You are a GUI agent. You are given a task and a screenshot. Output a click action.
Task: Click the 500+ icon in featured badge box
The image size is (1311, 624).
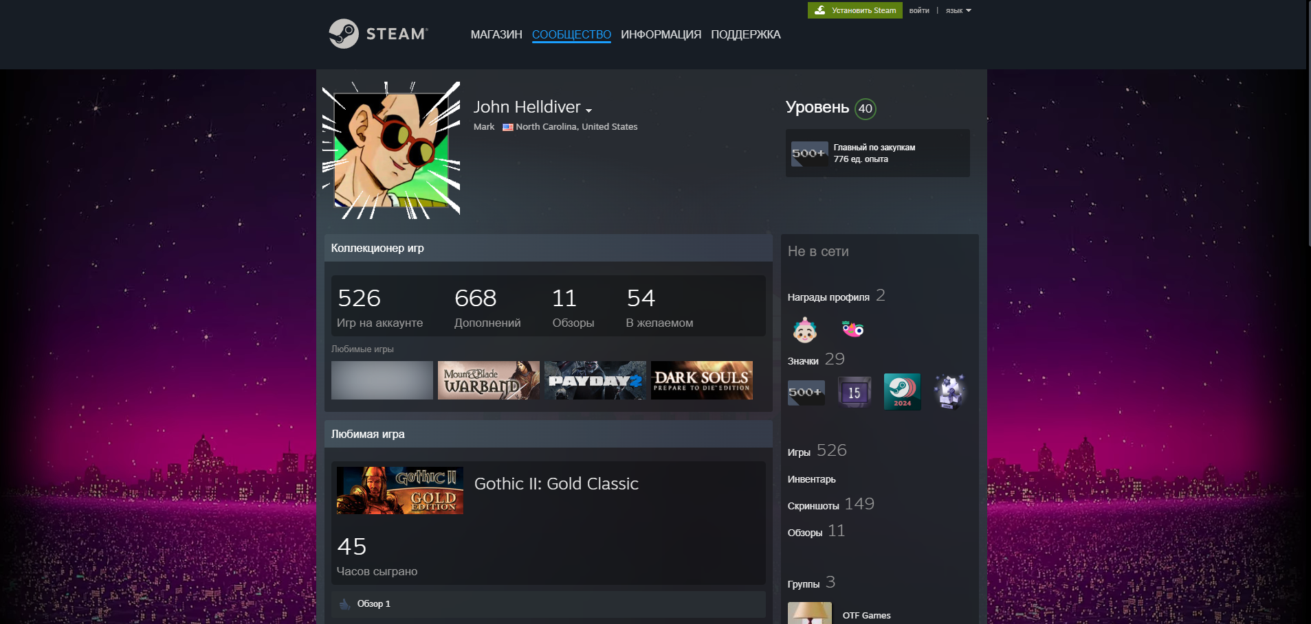[809, 153]
